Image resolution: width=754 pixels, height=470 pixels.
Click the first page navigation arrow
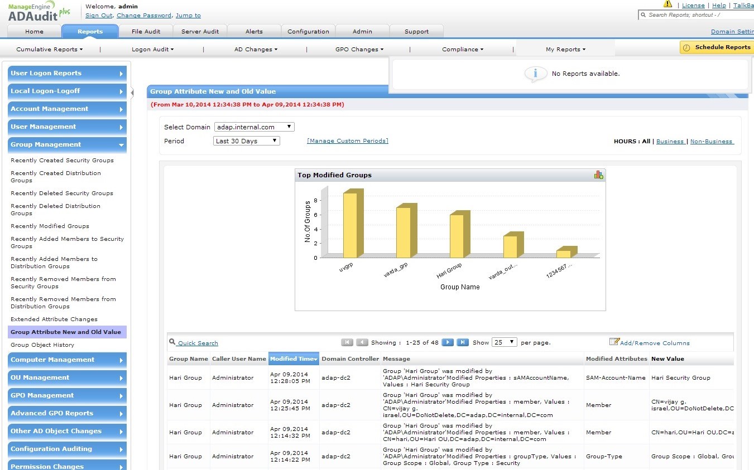pyautogui.click(x=347, y=342)
